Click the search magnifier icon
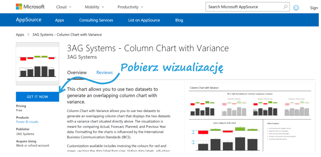Screen dimensions: 321x157 [x=285, y=7]
